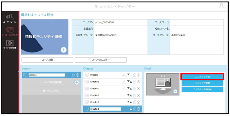Image resolution: width=230 pixels, height=116 pixels.
Task: Copy Lesson1 with the duplicate icon
Action: [73, 75]
